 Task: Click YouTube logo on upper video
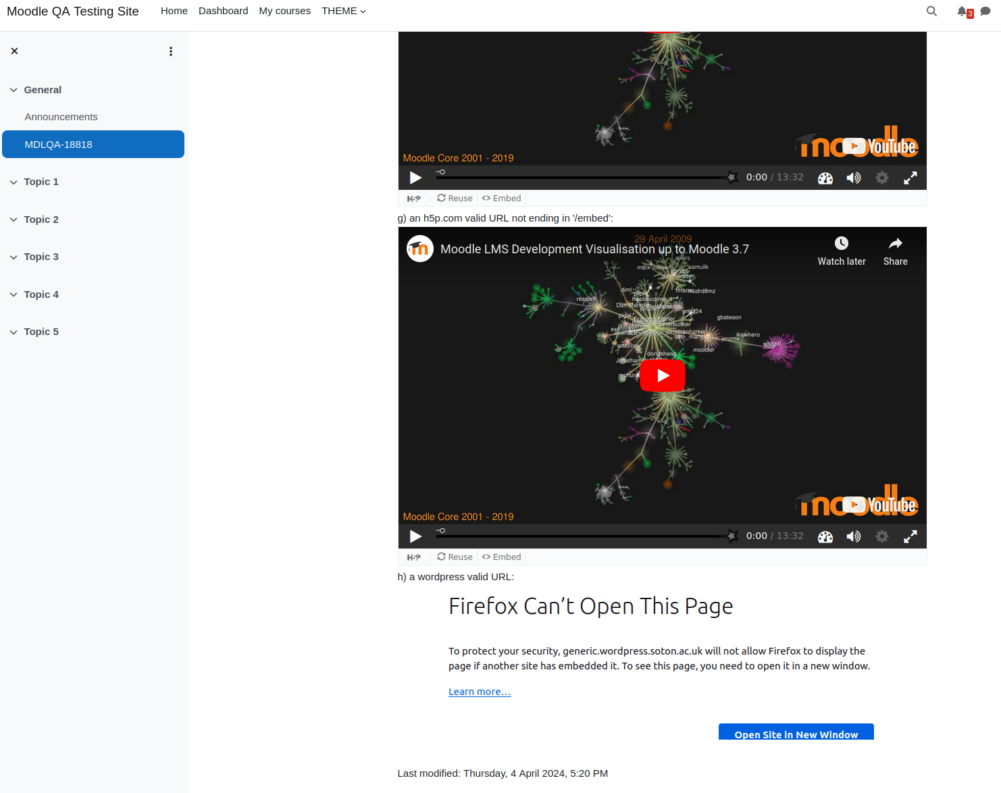tap(879, 146)
